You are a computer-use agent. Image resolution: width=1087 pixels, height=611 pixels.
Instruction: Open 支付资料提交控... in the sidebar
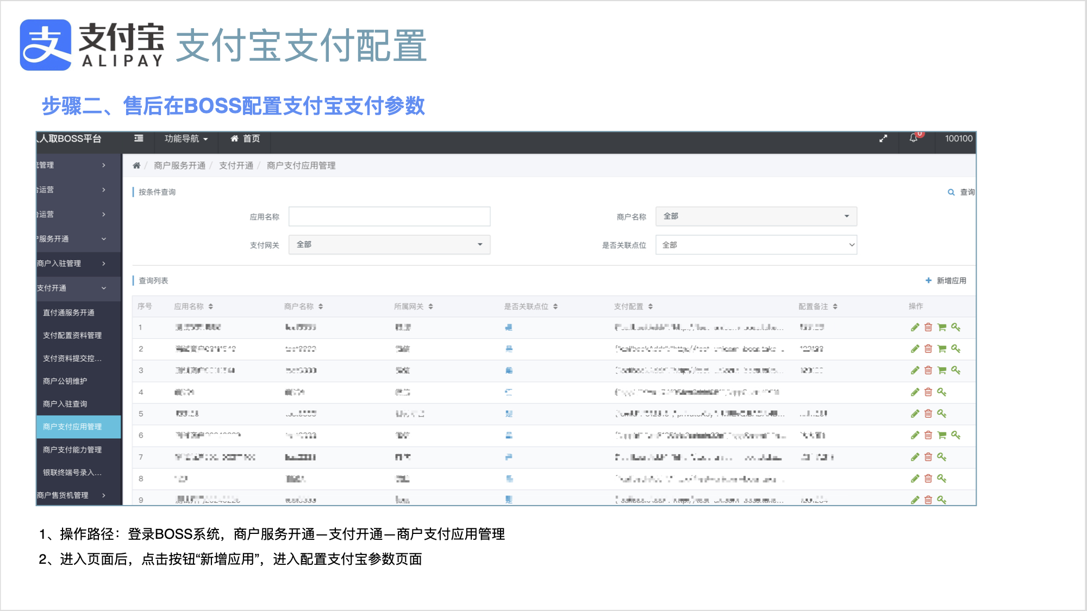coord(72,358)
